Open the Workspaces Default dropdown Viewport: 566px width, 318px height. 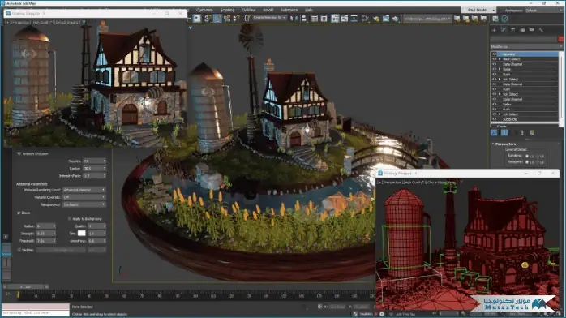(546, 11)
